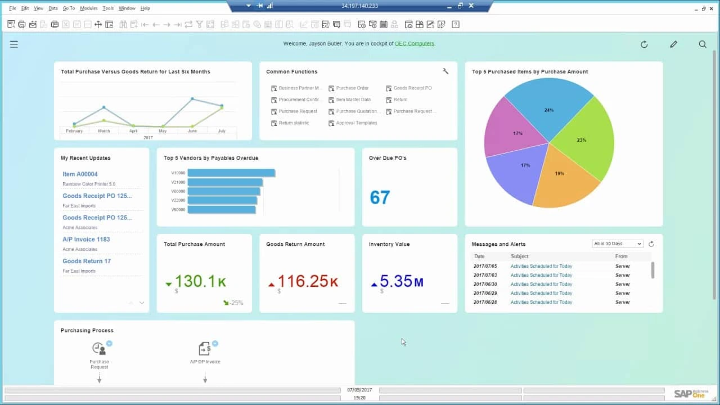Click the cockpit refresh icon
This screenshot has height=405, width=720.
[644, 44]
